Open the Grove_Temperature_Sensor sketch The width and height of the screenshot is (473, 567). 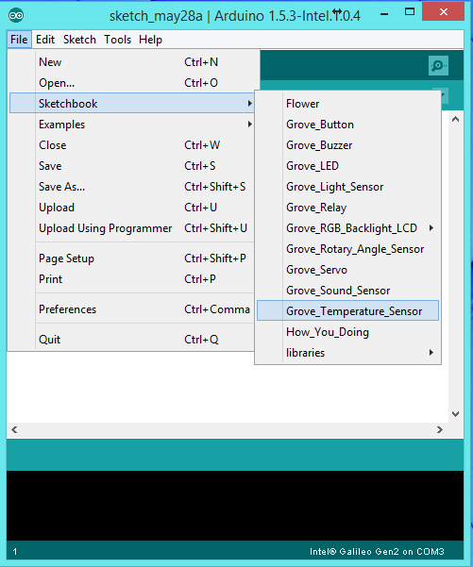(347, 310)
